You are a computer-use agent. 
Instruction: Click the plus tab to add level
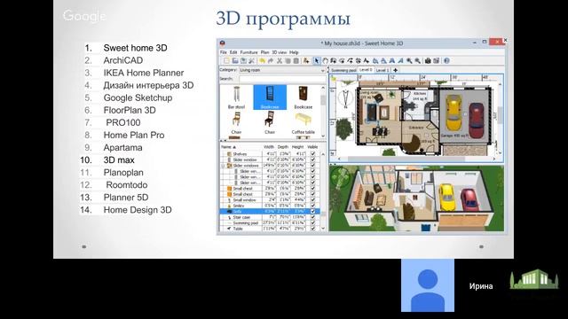[395, 70]
